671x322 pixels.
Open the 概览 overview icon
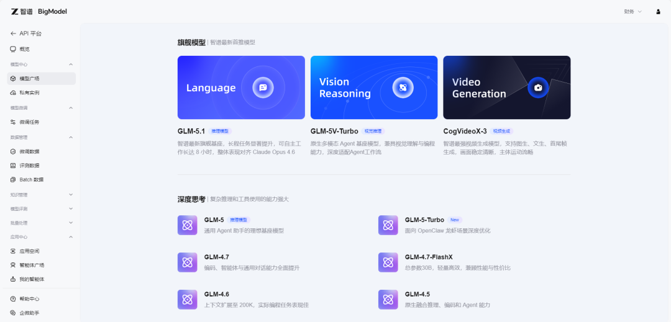pyautogui.click(x=13, y=49)
